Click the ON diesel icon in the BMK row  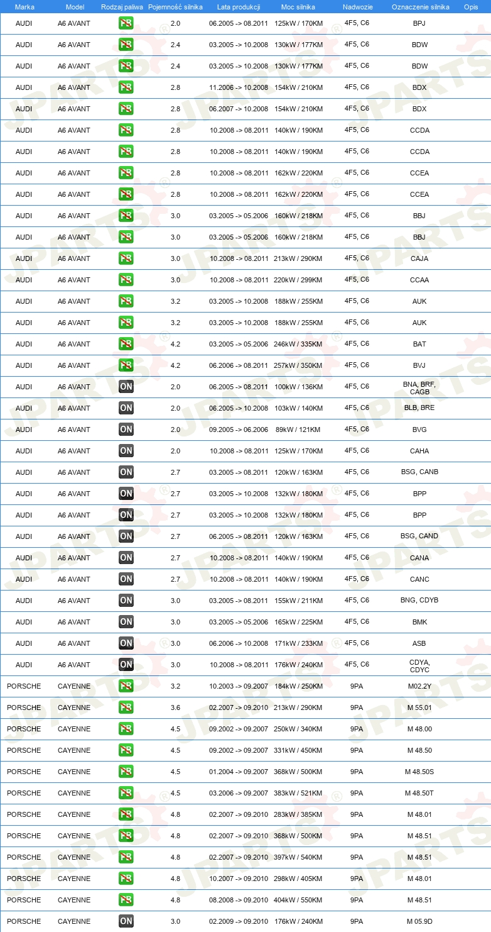tap(126, 622)
